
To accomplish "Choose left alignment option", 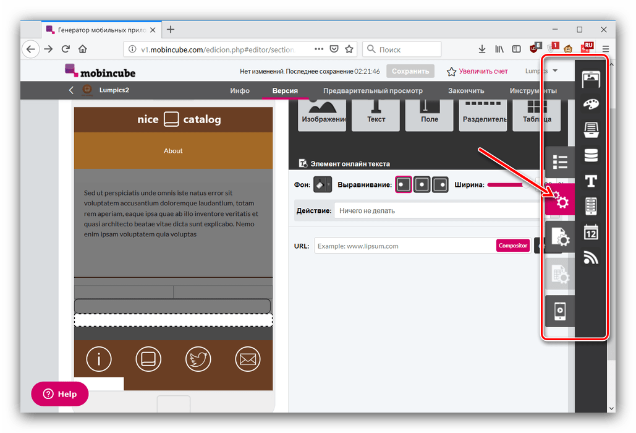I will pos(404,185).
